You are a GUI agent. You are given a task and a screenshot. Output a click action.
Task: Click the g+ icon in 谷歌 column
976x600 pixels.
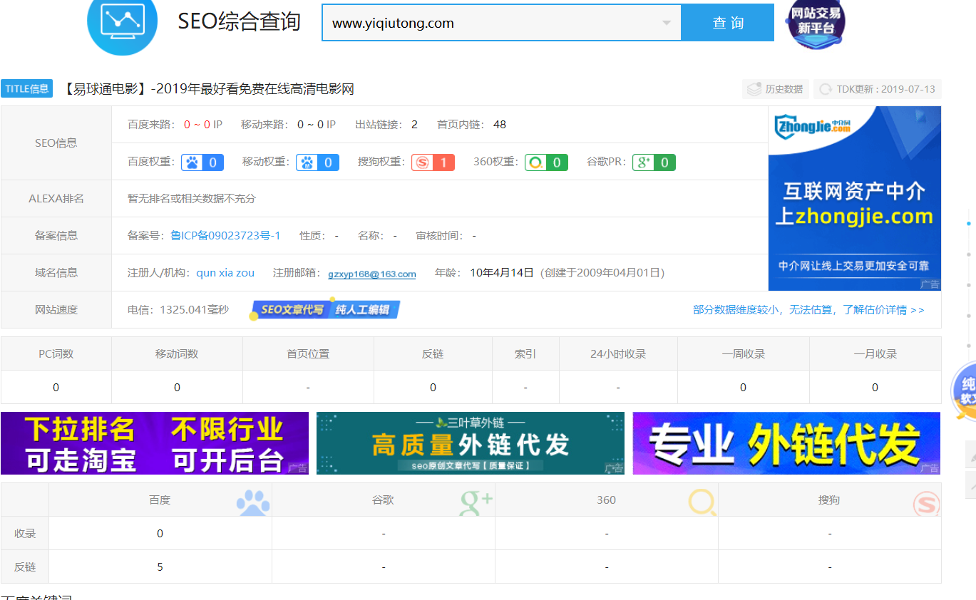tap(476, 502)
